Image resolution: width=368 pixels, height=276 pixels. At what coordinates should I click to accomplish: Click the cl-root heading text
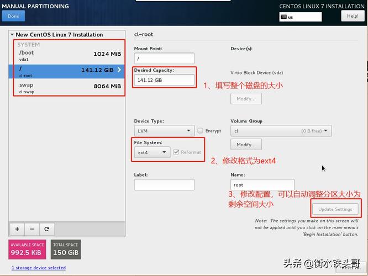click(x=144, y=34)
